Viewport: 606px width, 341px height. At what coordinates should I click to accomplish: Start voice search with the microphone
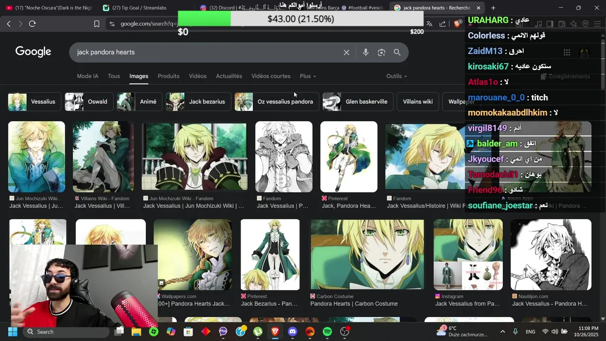click(365, 53)
